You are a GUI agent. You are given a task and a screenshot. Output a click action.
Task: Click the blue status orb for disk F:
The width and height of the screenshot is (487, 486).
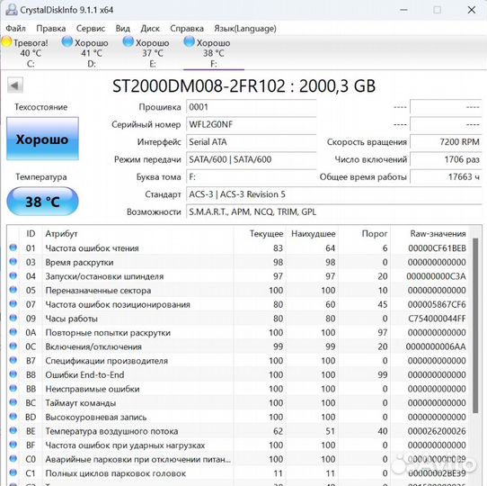[189, 41]
